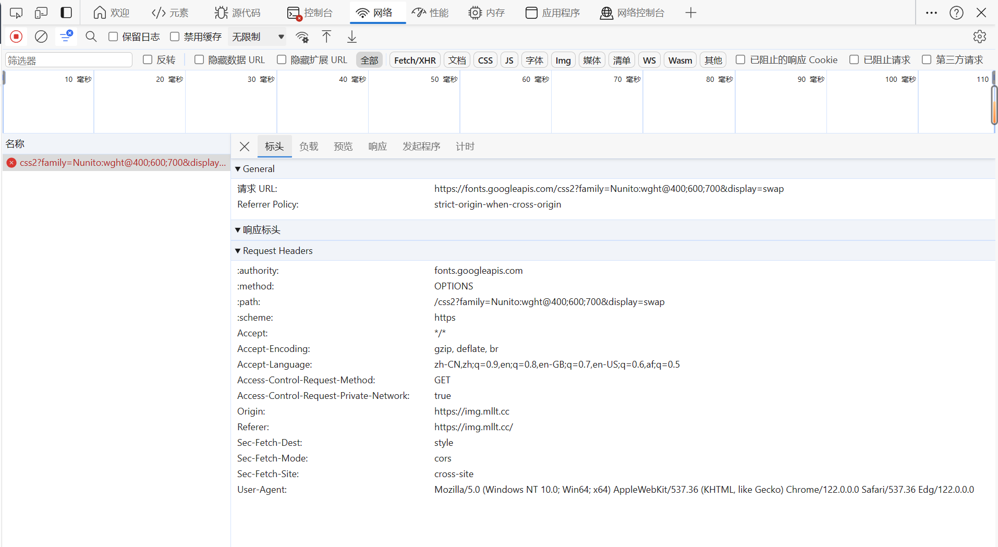Open network settings gear icon
Viewport: 998px width, 547px height.
coord(980,37)
